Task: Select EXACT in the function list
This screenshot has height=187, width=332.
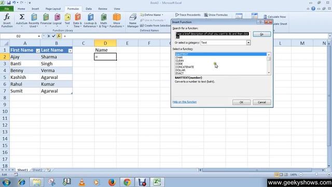Action: coord(179,73)
